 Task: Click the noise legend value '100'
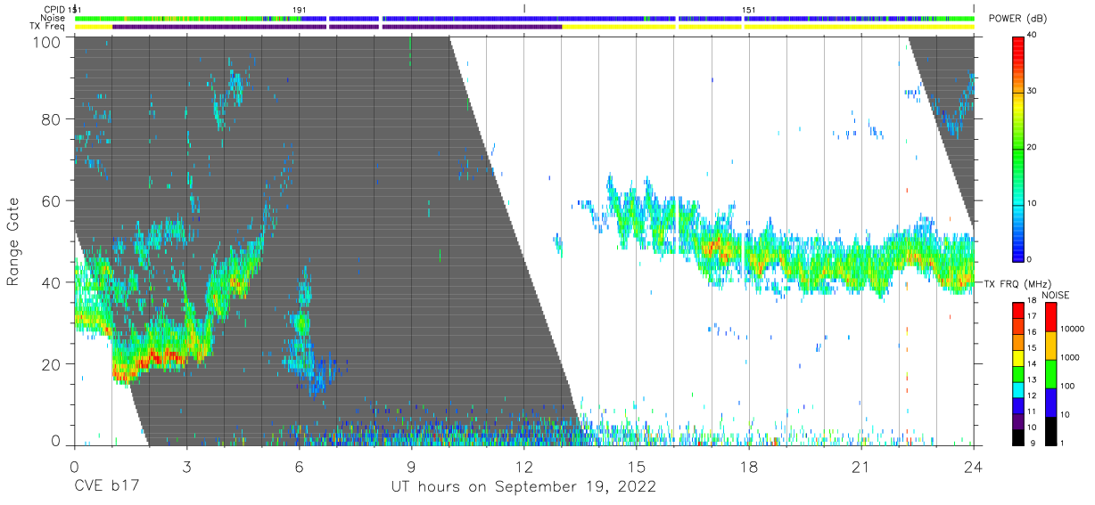[1068, 386]
